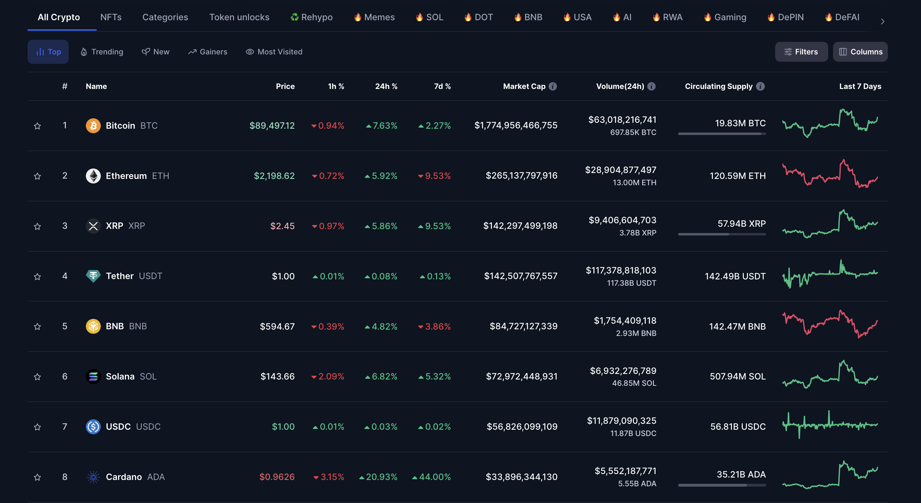Switch to the All Crypto tab
The width and height of the screenshot is (921, 503).
(x=59, y=17)
